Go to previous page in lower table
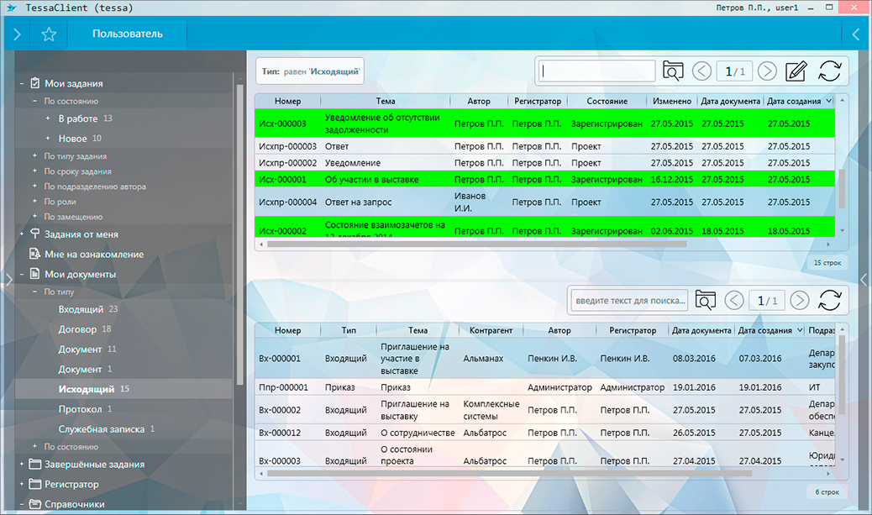Screen dimensions: 872x515 733,300
